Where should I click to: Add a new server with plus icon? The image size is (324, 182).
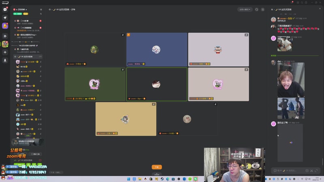(5, 52)
